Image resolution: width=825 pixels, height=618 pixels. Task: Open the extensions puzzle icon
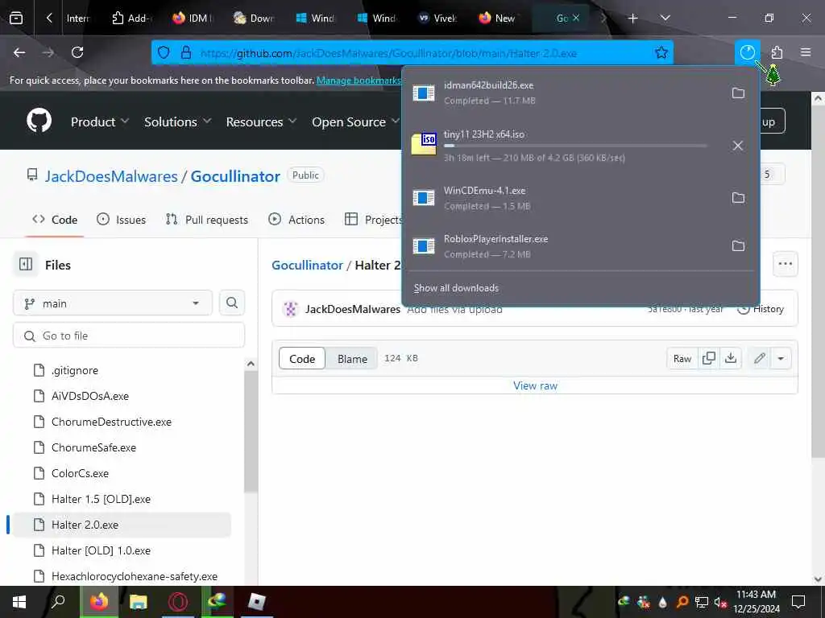click(x=777, y=52)
